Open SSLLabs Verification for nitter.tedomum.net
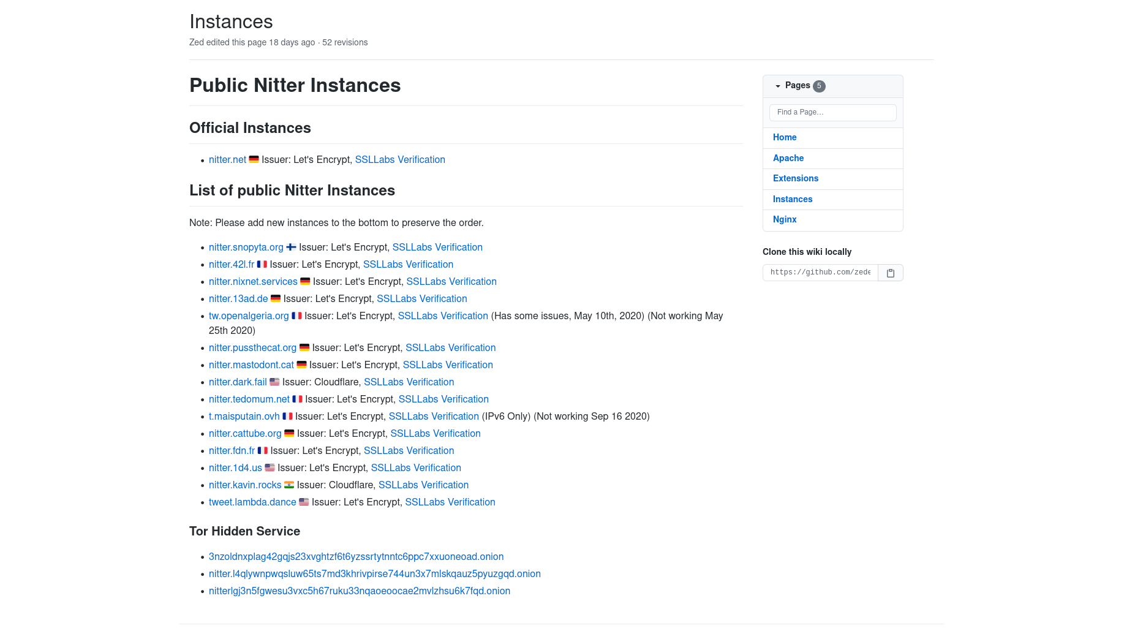1124x639 pixels. [x=443, y=399]
